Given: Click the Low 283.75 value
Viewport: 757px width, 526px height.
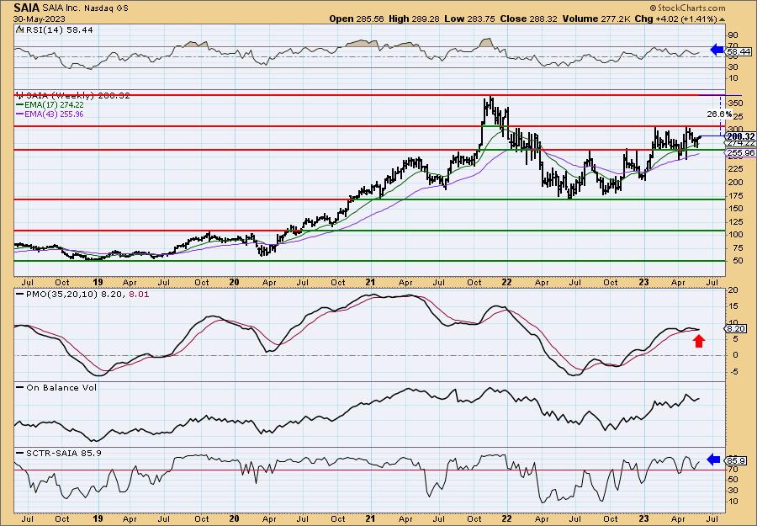Looking at the screenshot, I should [x=469, y=19].
